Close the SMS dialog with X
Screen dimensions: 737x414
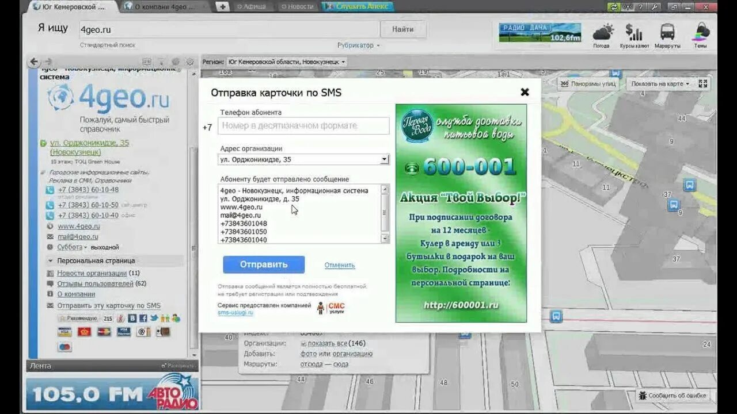tap(525, 92)
